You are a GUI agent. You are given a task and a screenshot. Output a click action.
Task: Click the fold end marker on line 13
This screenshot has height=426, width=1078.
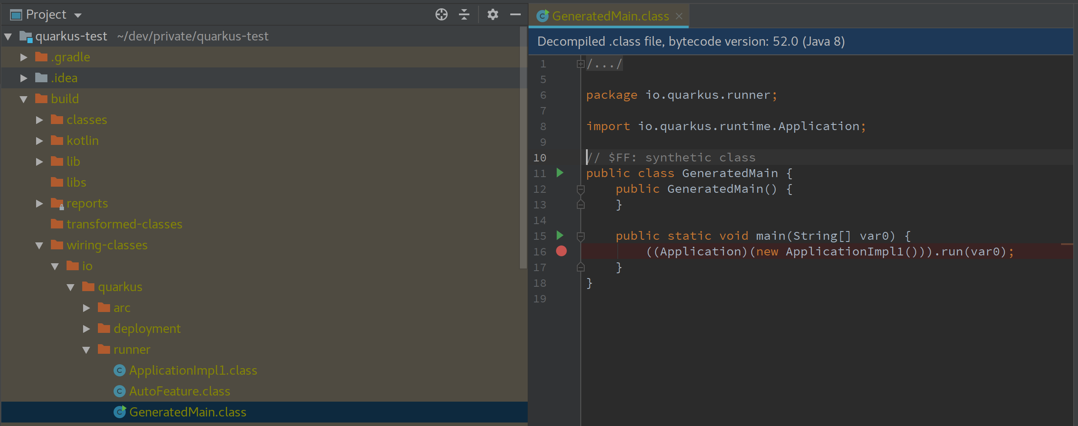580,205
